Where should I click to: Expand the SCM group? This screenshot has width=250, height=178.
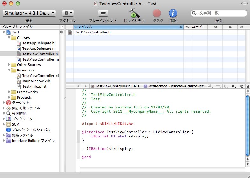[4, 124]
